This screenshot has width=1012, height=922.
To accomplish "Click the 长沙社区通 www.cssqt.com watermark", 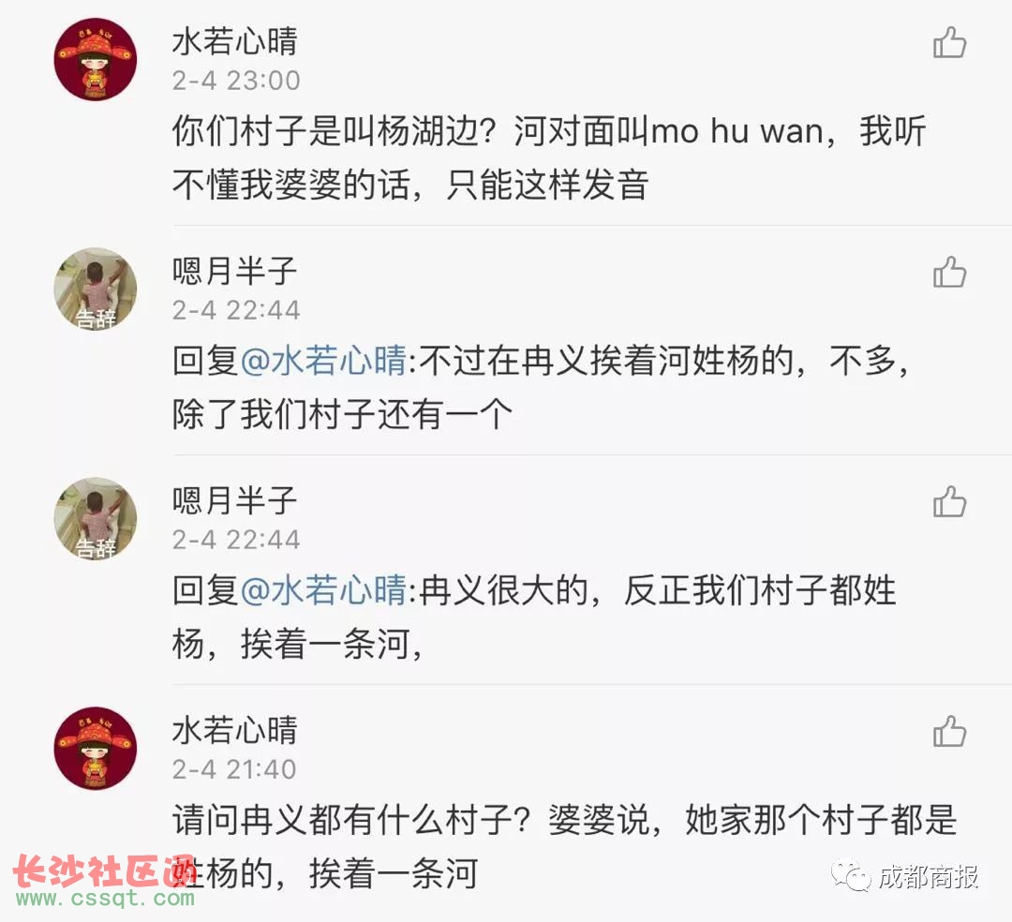I will click(x=105, y=881).
